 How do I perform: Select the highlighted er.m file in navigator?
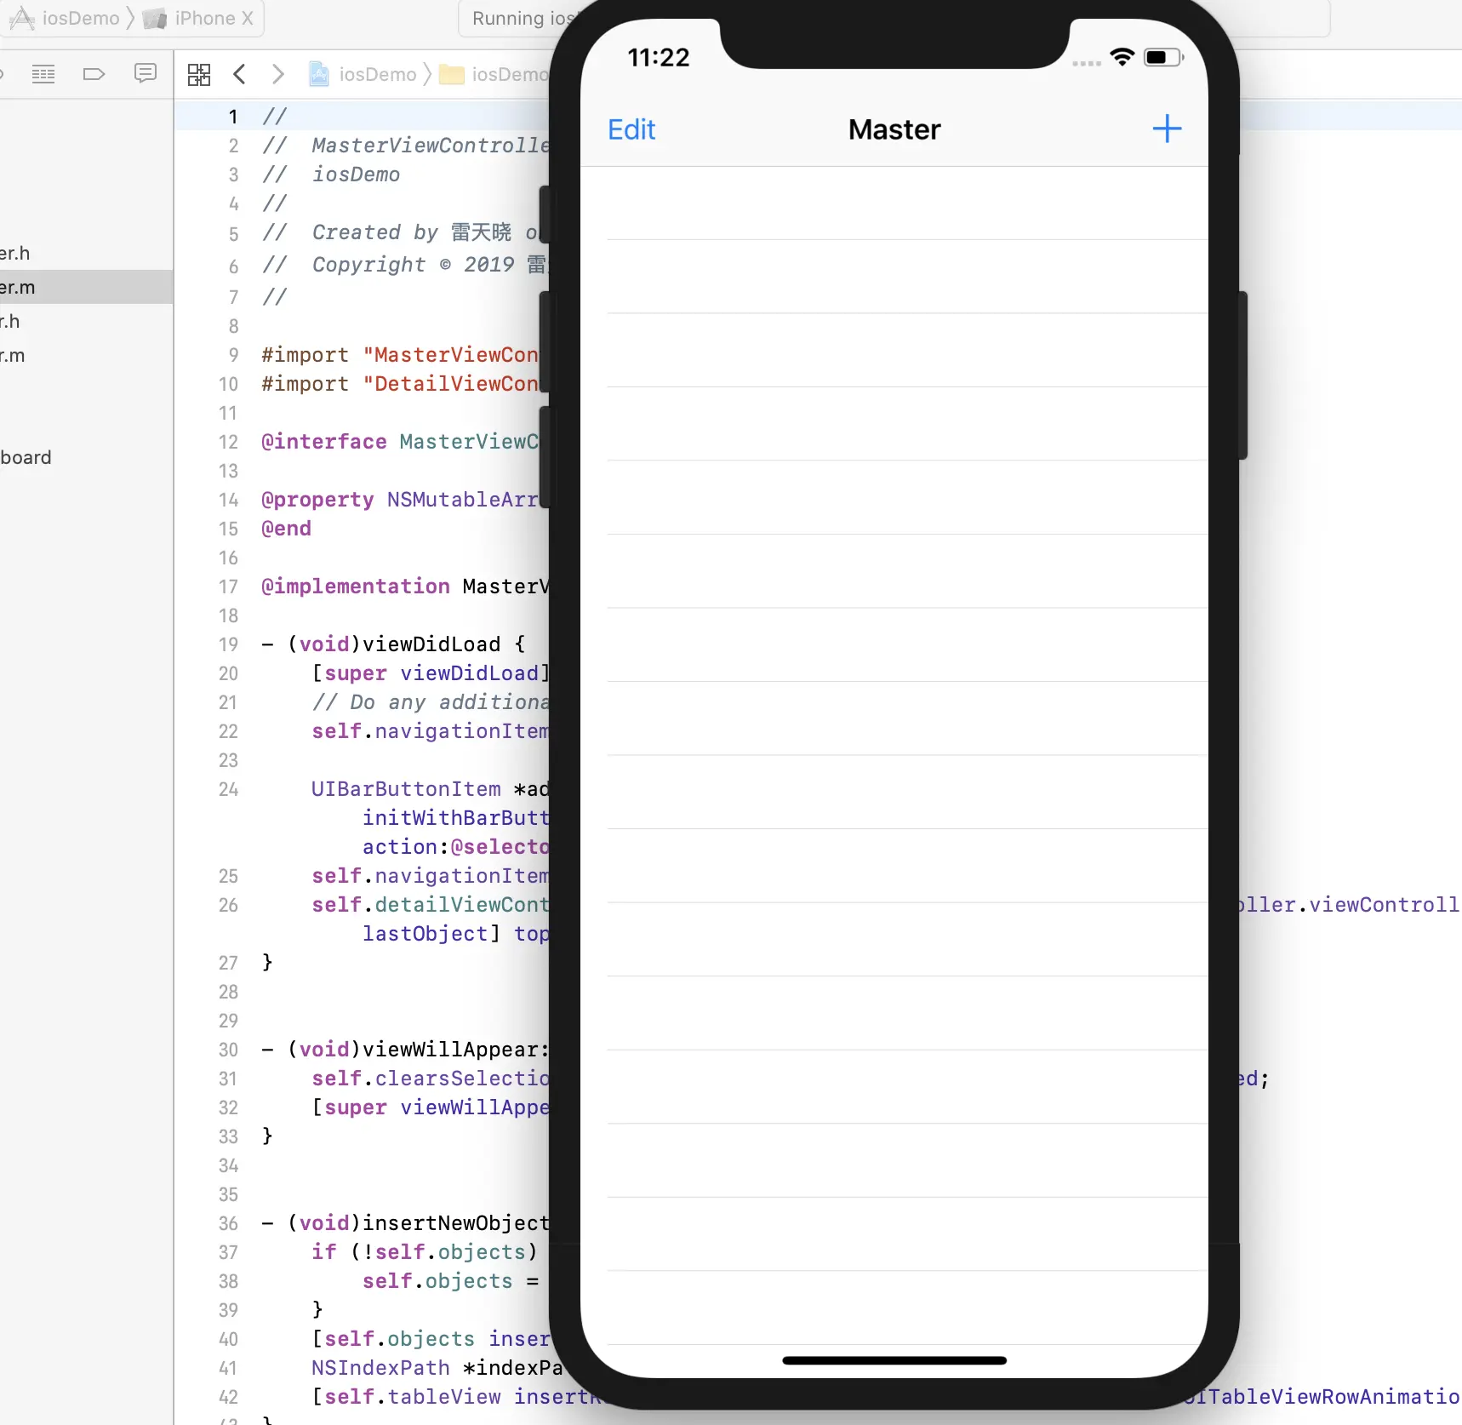coord(86,287)
